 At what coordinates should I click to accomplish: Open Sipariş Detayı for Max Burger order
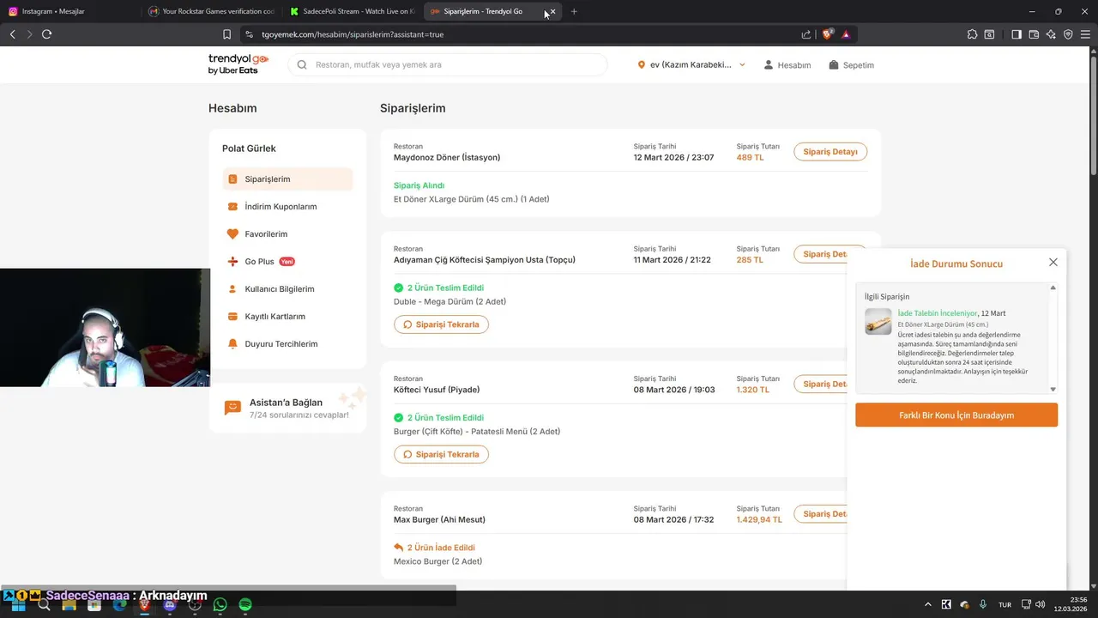821,514
